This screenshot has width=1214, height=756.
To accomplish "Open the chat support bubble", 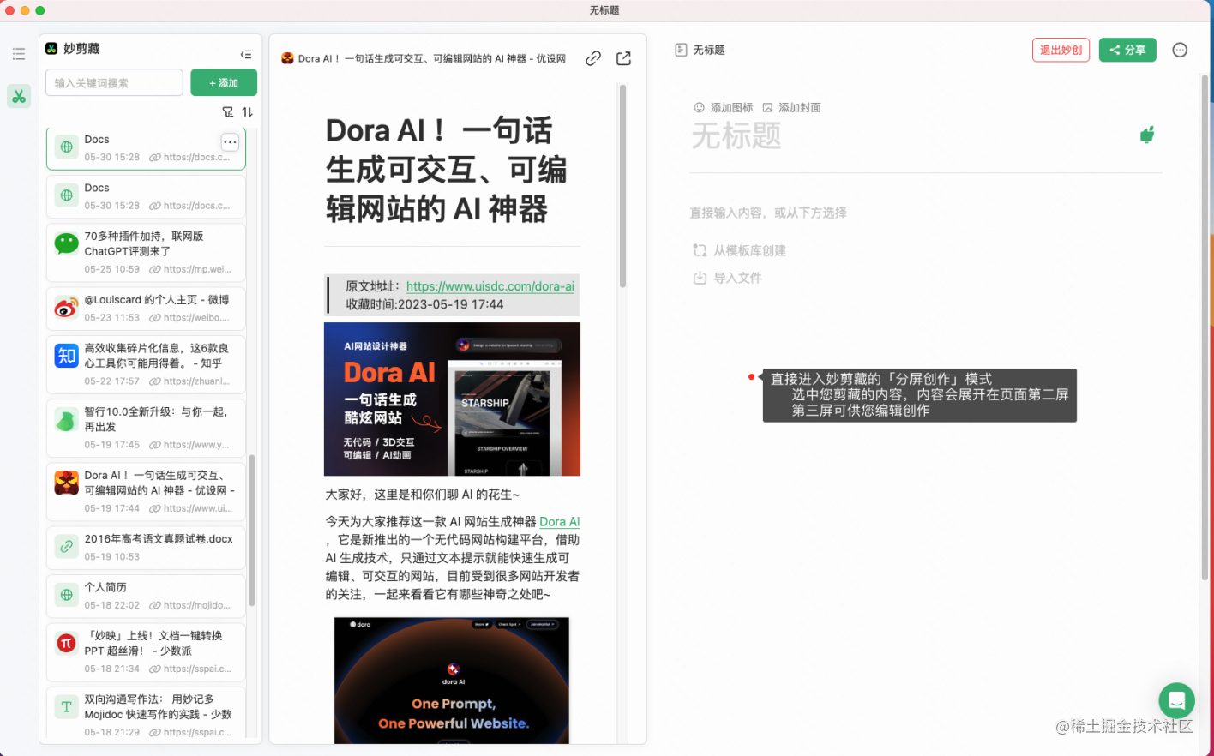I will click(1176, 701).
